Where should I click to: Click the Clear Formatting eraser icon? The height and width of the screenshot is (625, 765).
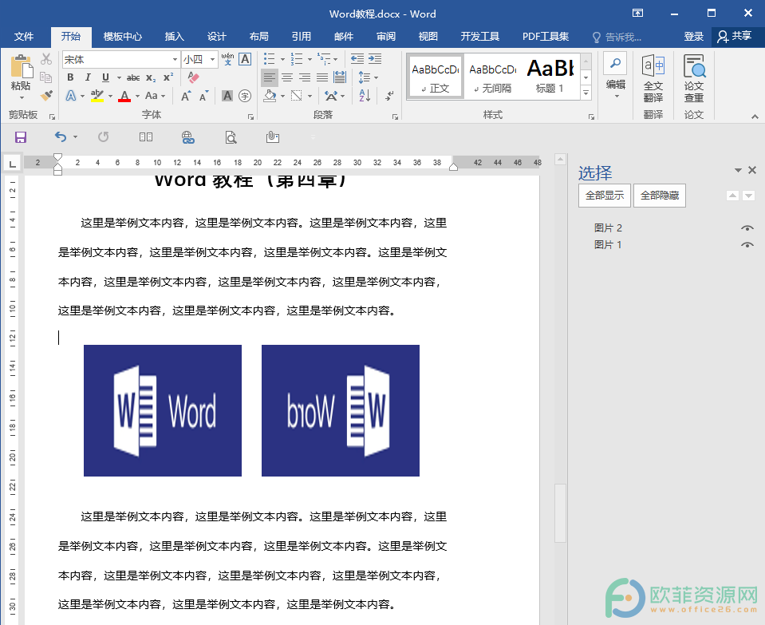click(x=193, y=77)
